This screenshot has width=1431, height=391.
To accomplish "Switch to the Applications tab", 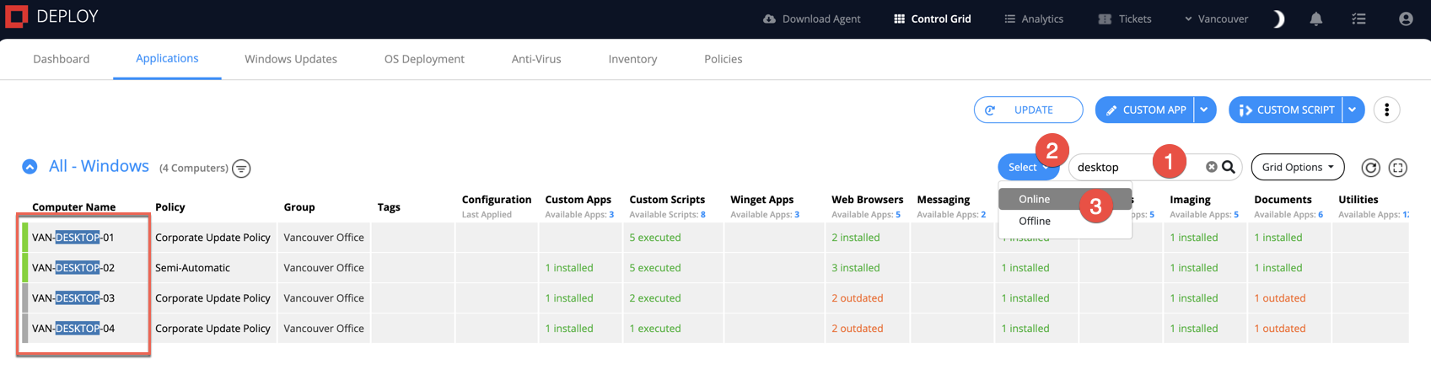I will [x=167, y=58].
